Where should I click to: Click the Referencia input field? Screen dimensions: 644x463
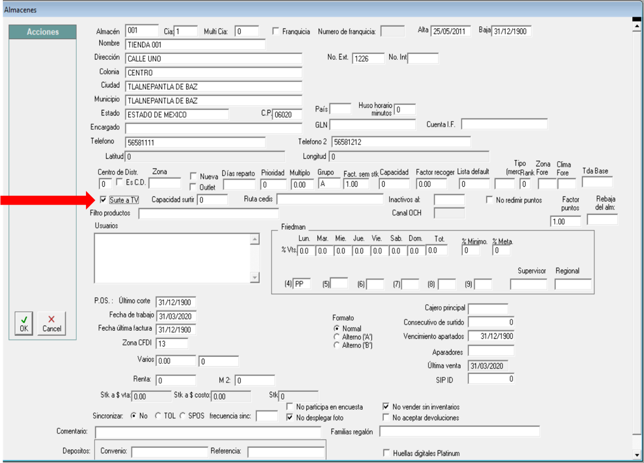(286, 452)
